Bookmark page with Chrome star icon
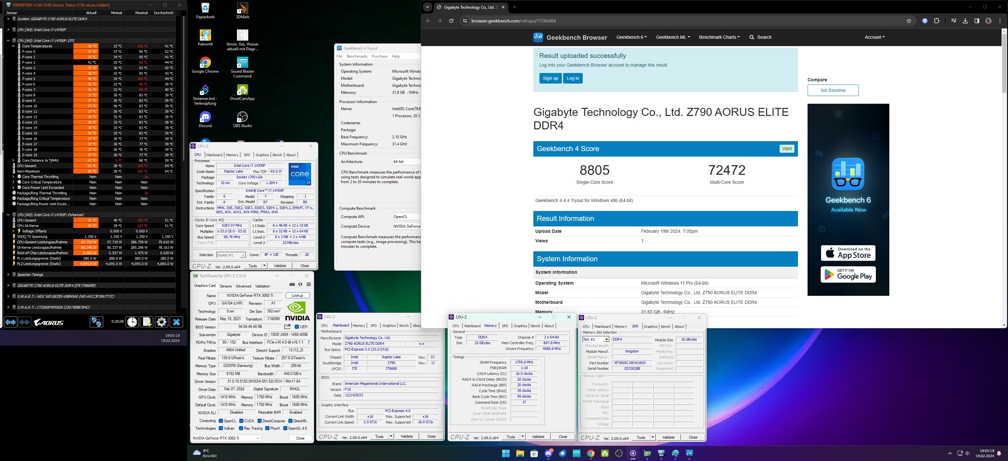Image resolution: width=1008 pixels, height=461 pixels. [909, 21]
